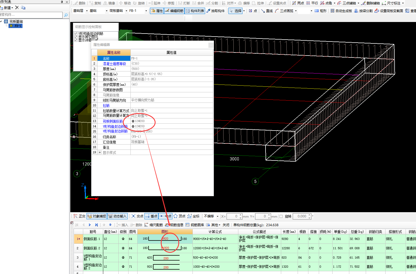
Task: Click the 两点 two-point axis tool
Action: [x=298, y=3]
